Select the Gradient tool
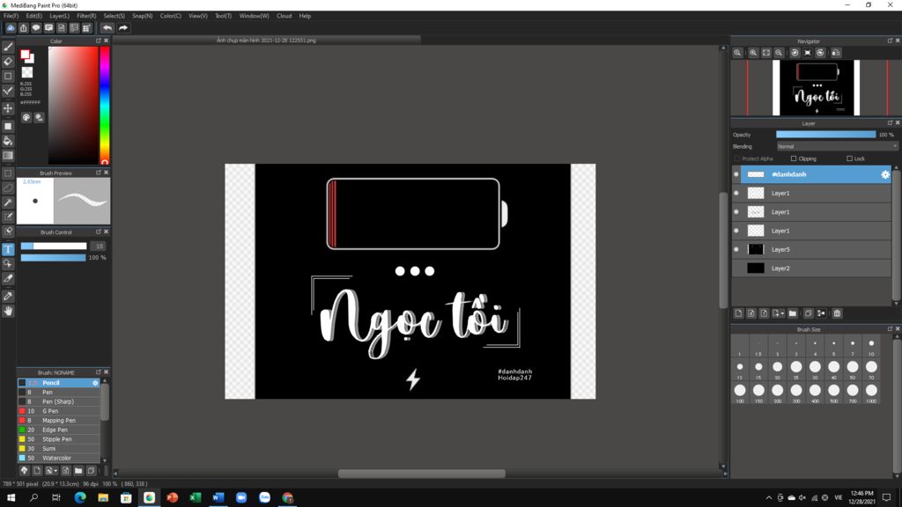Viewport: 902px width, 507px height. 8,155
